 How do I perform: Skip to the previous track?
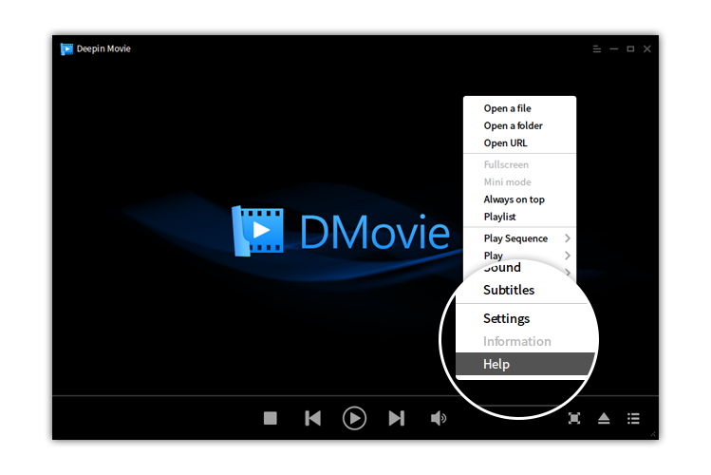click(313, 418)
